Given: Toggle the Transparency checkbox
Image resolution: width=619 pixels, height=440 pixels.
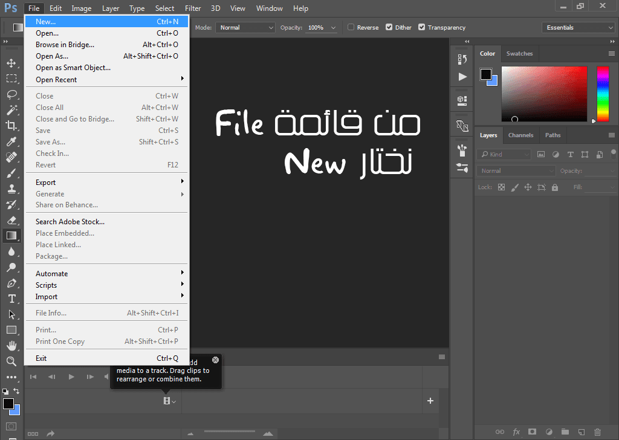Looking at the screenshot, I should point(421,27).
